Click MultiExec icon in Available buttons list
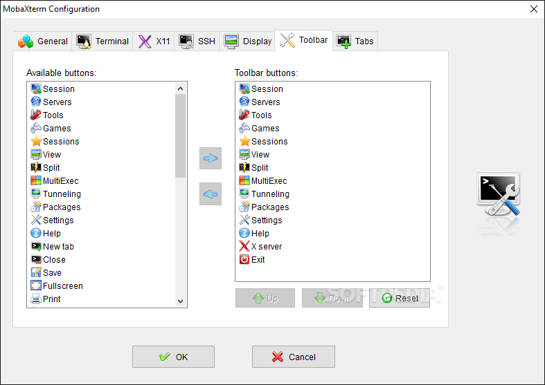The image size is (545, 385). (x=36, y=180)
